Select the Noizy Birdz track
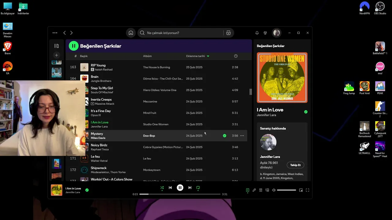Screen dimensions: 392x220 (x=99, y=145)
